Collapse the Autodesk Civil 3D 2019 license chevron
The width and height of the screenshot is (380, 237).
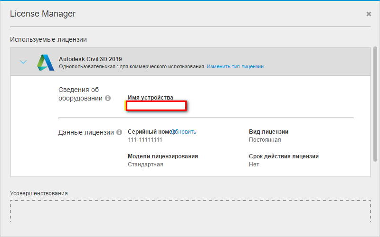point(23,62)
